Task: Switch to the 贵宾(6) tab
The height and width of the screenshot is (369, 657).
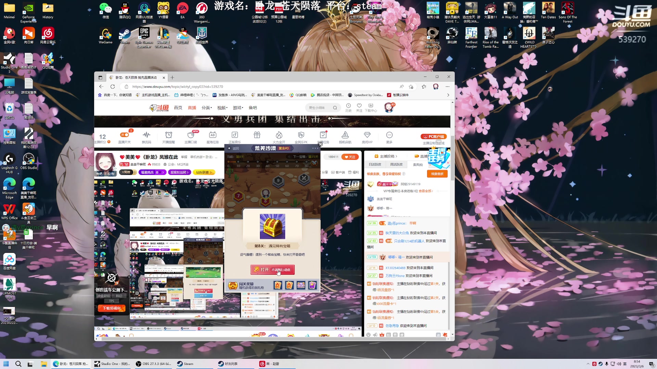Action: tap(418, 164)
